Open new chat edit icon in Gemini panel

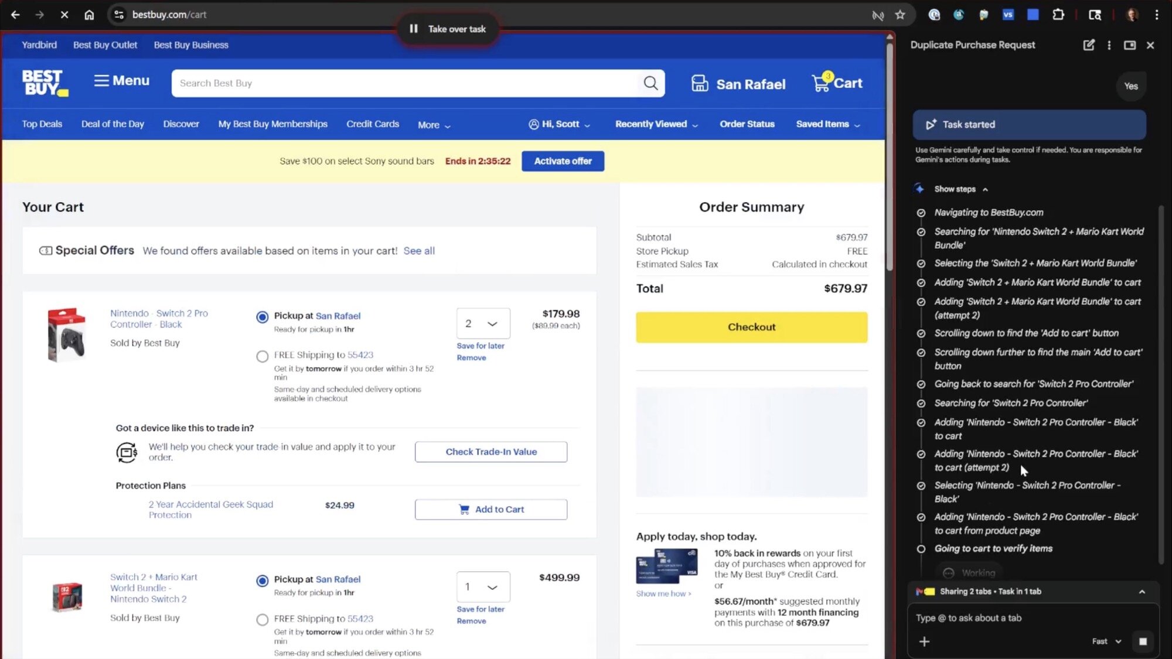pyautogui.click(x=1088, y=45)
